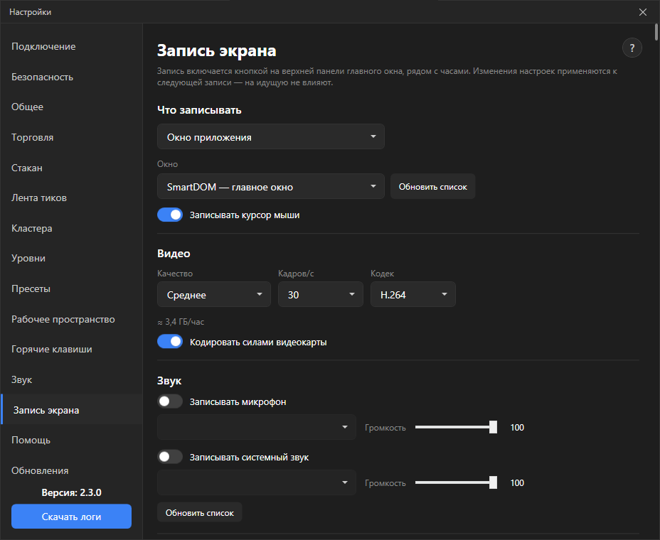Disable Кодировать силами видеокарты switch
The width and height of the screenshot is (660, 540).
(x=170, y=342)
